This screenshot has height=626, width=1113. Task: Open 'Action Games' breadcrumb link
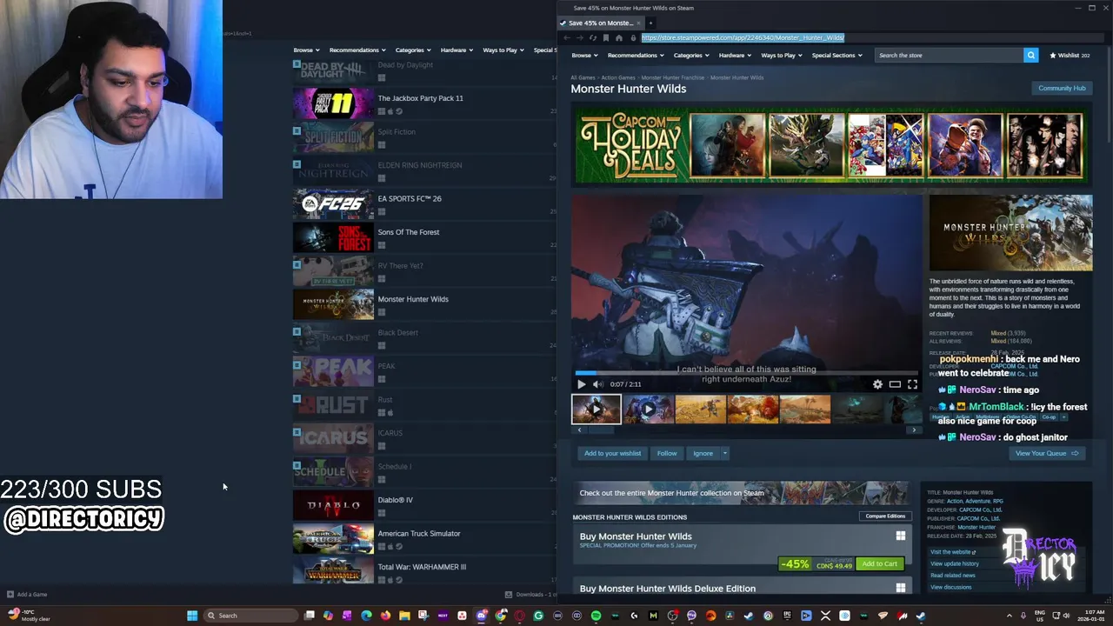[x=618, y=77]
